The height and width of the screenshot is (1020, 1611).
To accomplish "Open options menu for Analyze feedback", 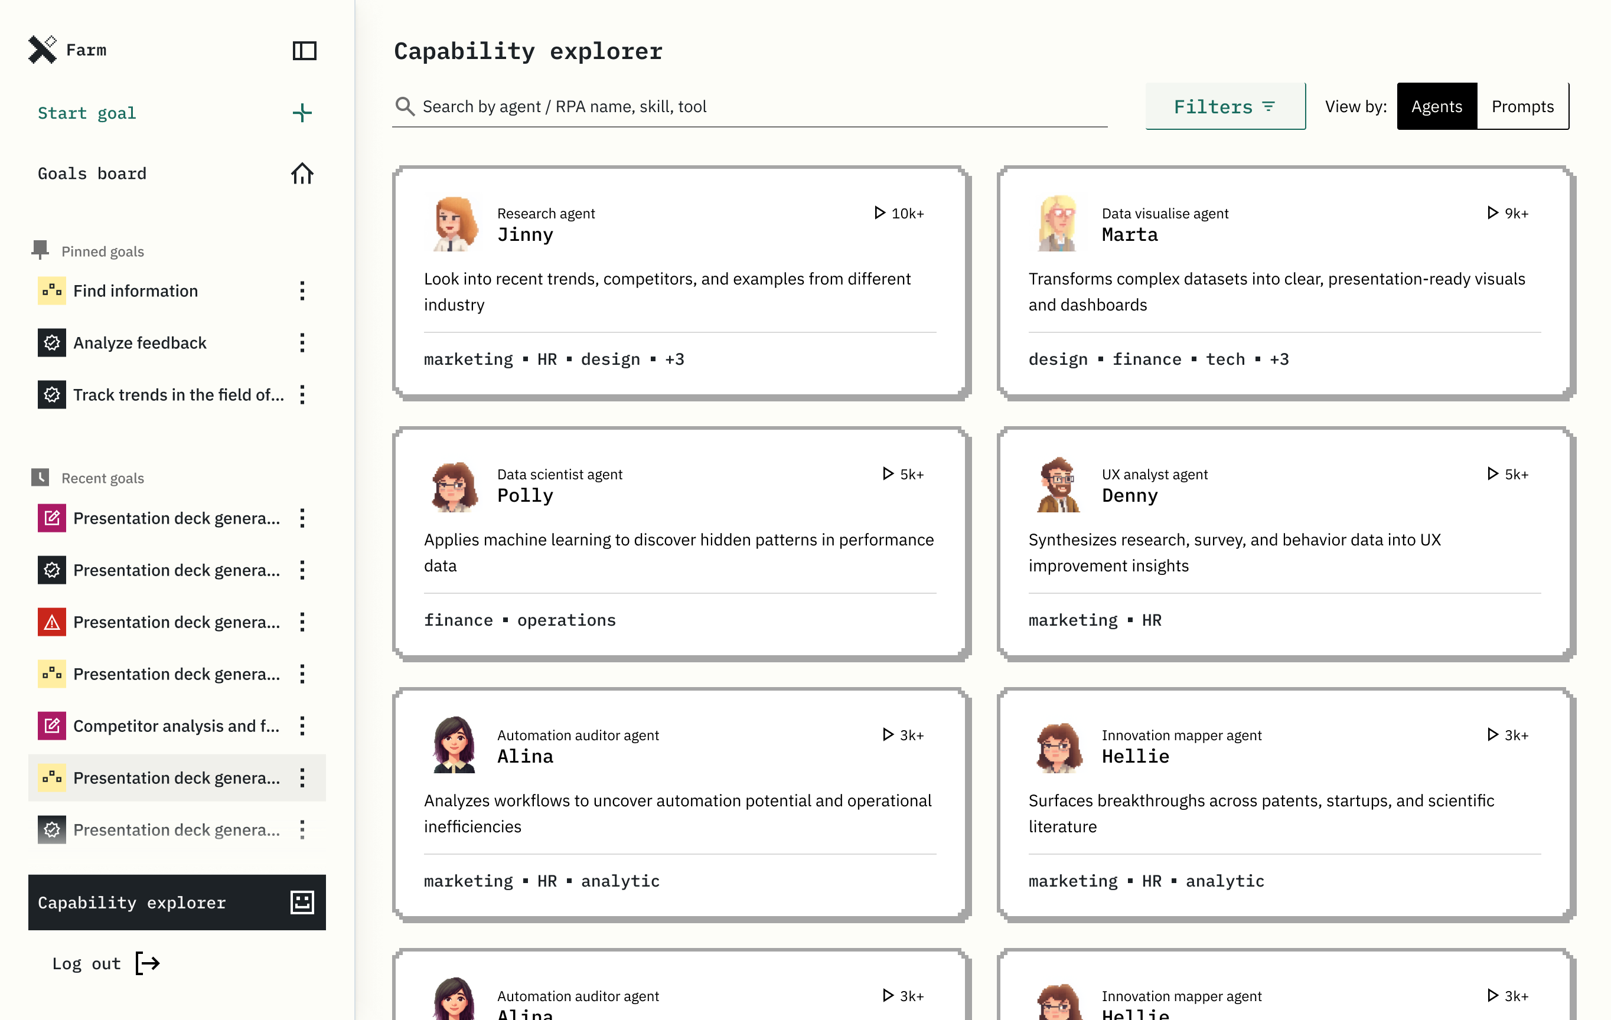I will pyautogui.click(x=302, y=342).
